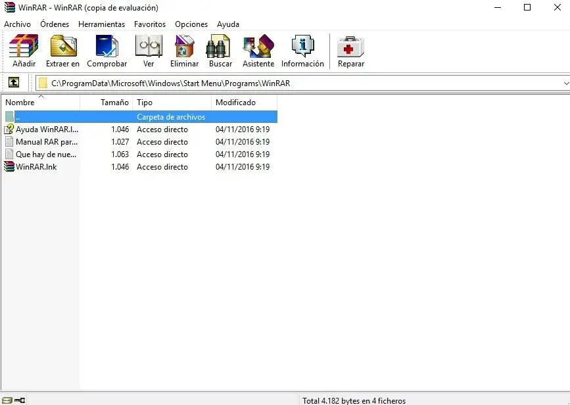Select the Que hay de nue... file name
This screenshot has width=570, height=405.
(46, 155)
